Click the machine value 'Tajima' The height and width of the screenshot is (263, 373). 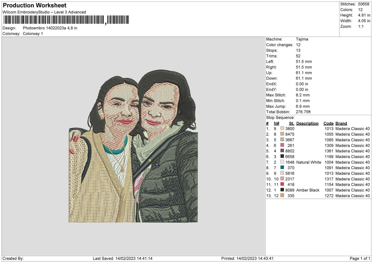coord(302,39)
